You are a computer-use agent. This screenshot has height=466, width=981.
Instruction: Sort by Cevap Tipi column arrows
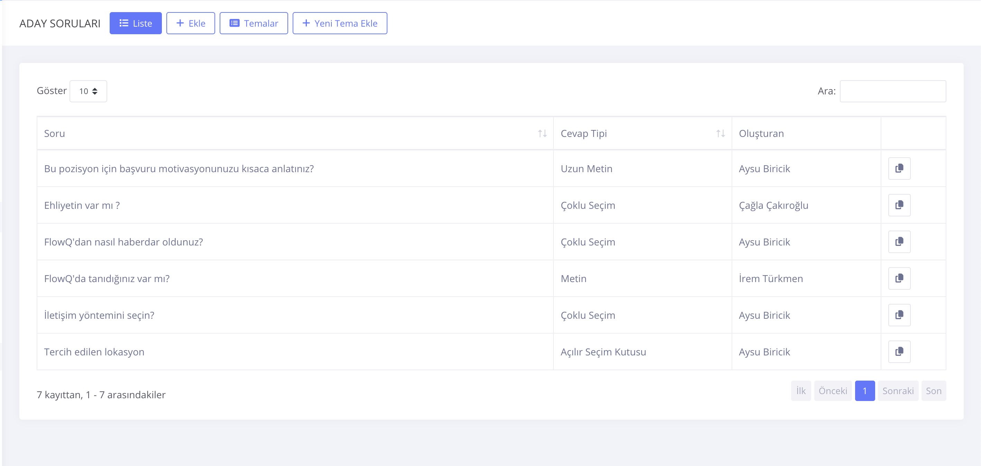click(x=720, y=134)
